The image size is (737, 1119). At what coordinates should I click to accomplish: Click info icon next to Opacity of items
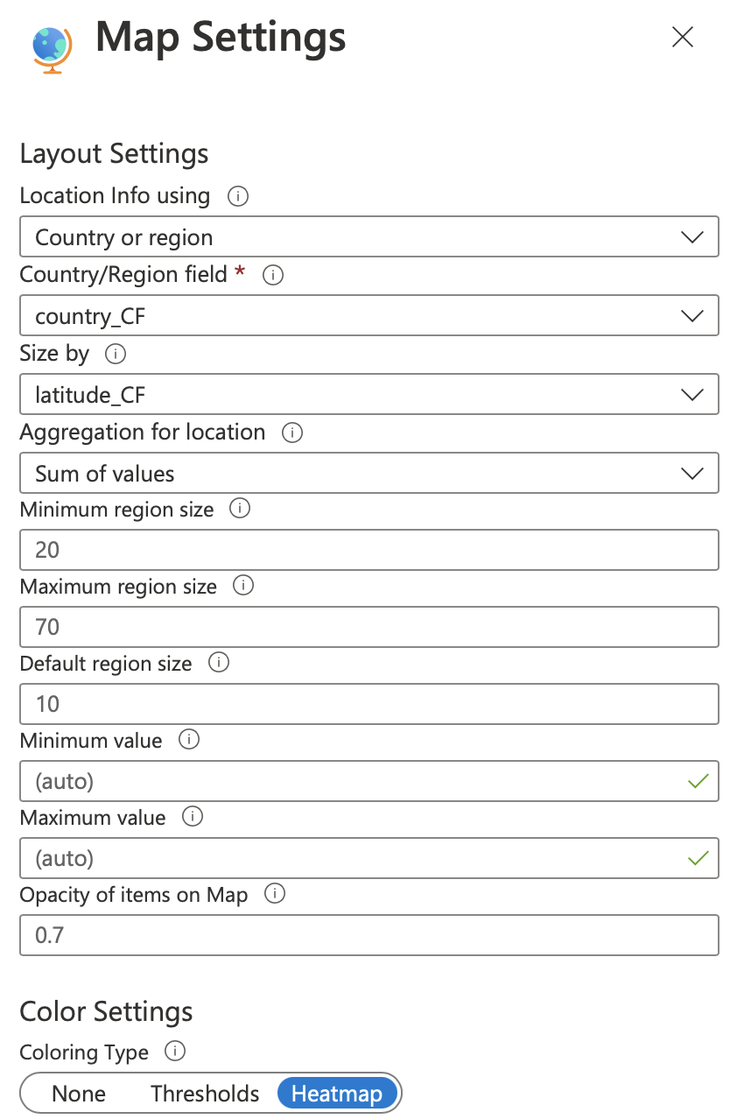(275, 894)
